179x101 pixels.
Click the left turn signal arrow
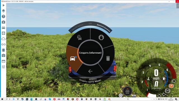pos(159,95)
